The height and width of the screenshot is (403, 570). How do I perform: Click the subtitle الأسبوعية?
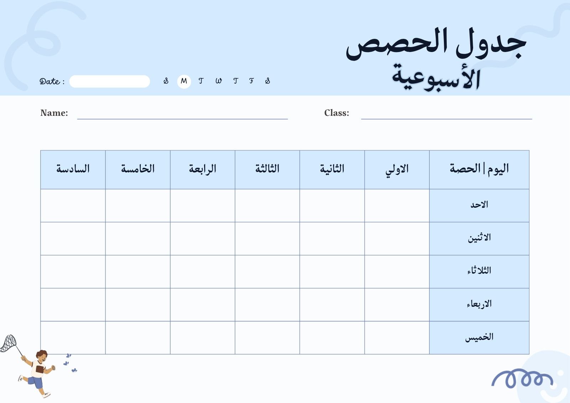tap(436, 77)
